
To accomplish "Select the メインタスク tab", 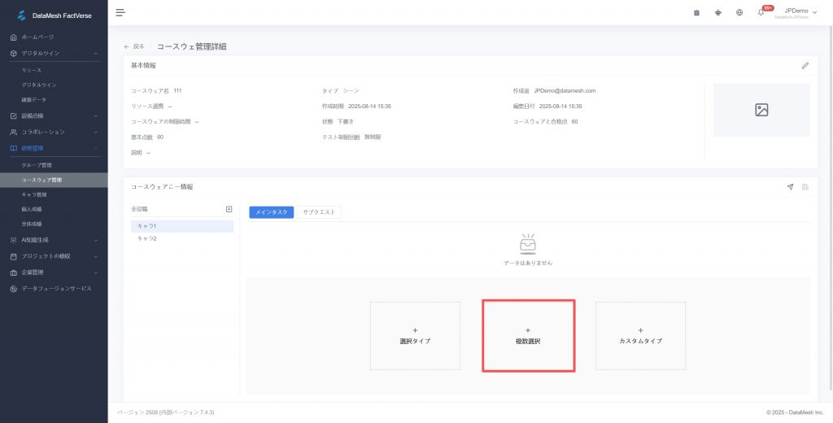I will coord(271,211).
